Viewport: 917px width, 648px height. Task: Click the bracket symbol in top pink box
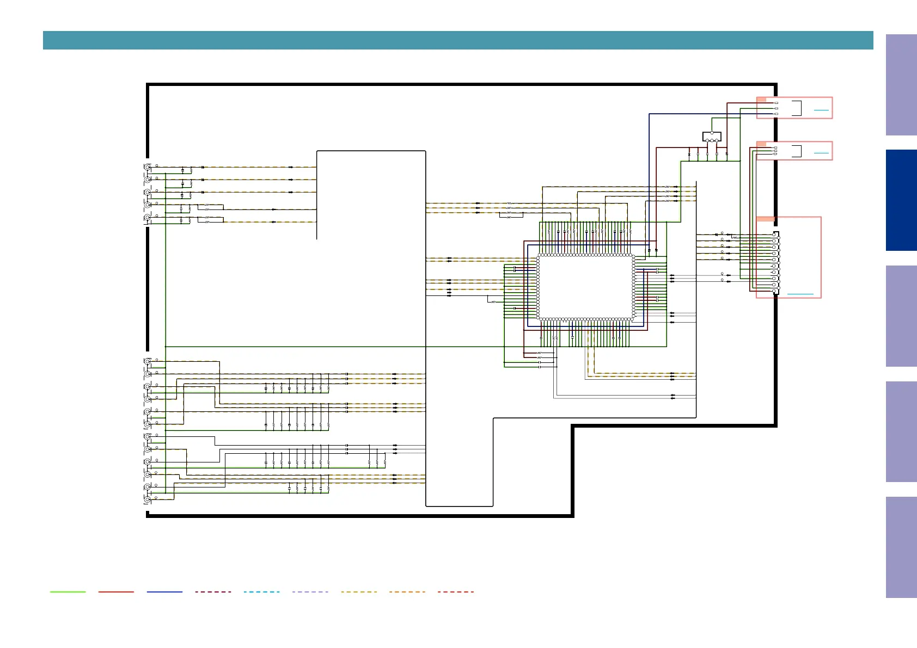coord(797,108)
